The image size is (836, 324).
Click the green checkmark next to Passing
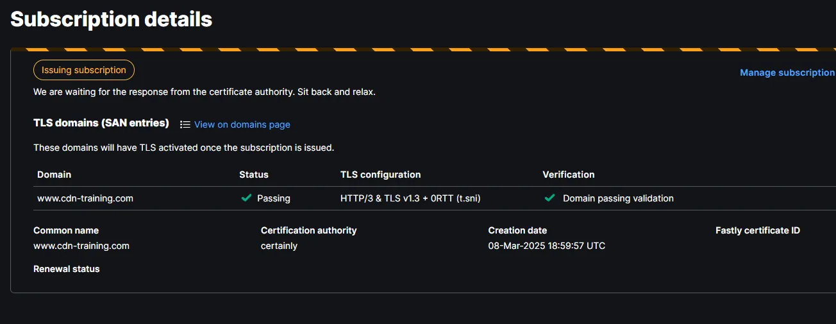click(246, 198)
